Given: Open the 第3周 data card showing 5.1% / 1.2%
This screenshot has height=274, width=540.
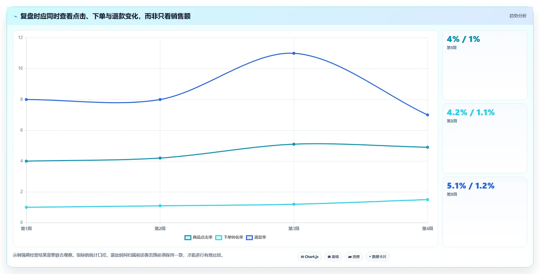Looking at the screenshot, I should [x=484, y=212].
